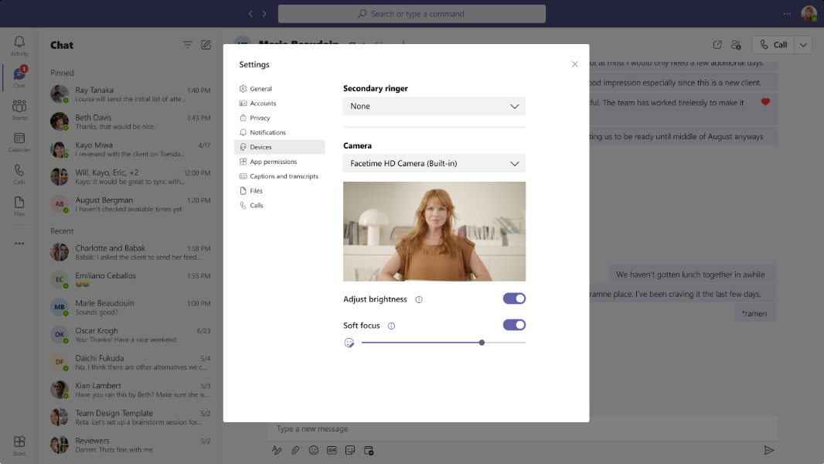The width and height of the screenshot is (824, 464).
Task: Open the emoji picker in the compose bar
Action: click(x=313, y=450)
